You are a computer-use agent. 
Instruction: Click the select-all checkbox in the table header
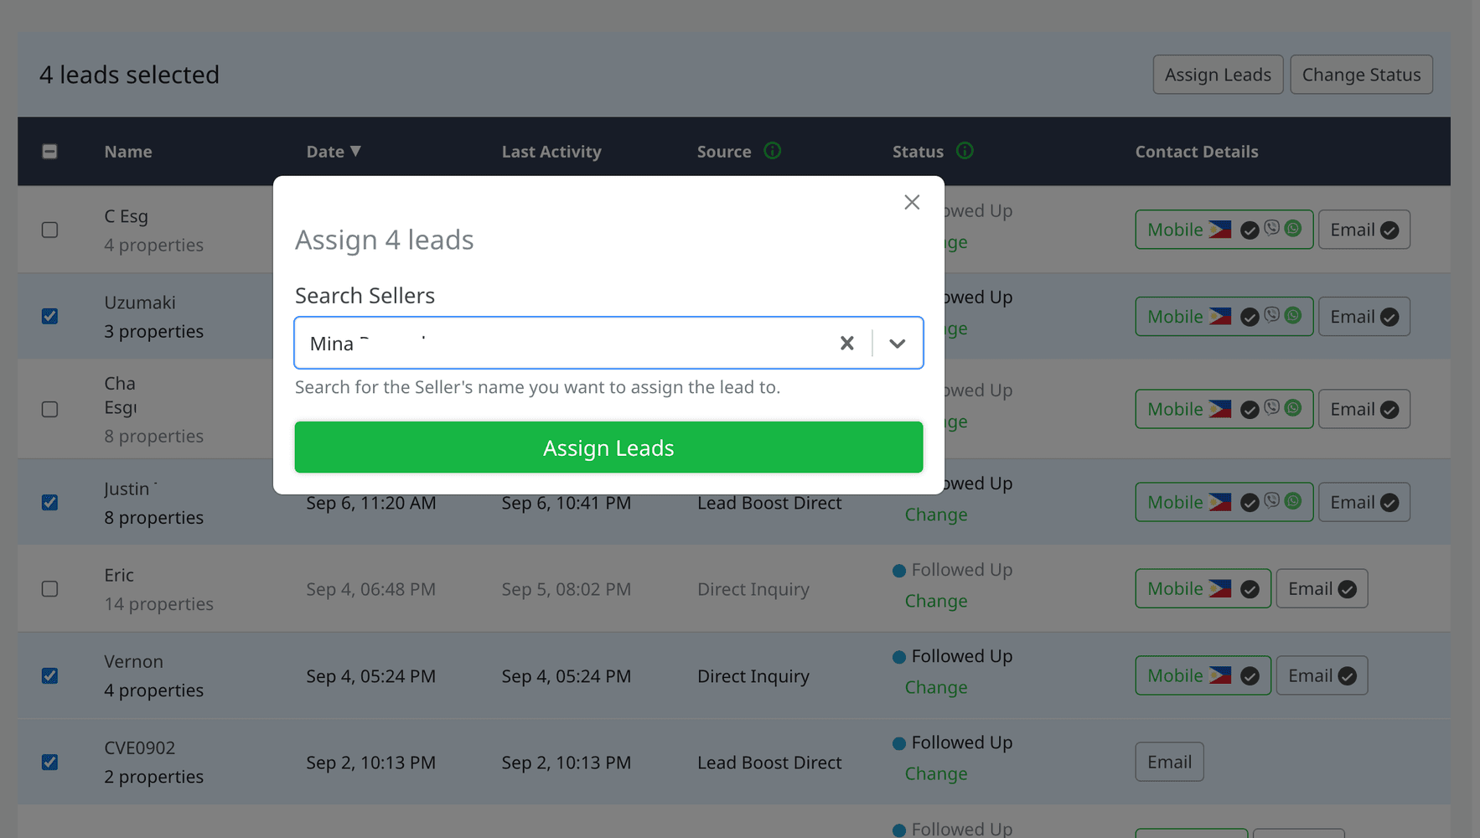pyautogui.click(x=49, y=152)
